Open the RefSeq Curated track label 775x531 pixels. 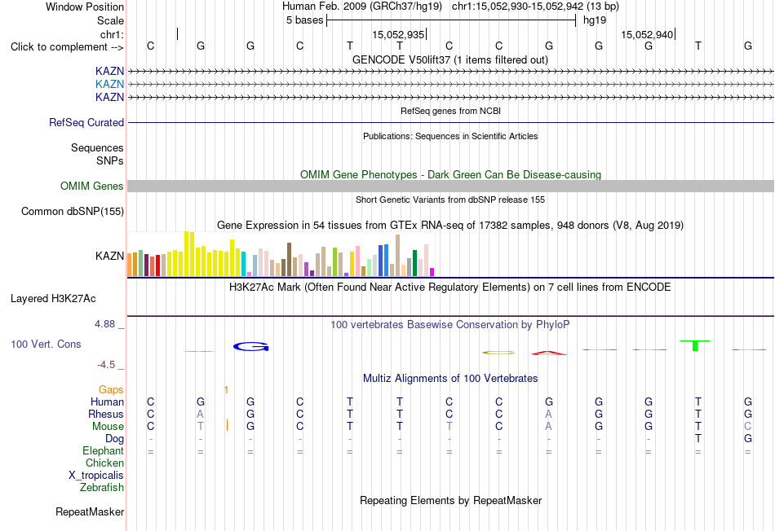point(86,122)
